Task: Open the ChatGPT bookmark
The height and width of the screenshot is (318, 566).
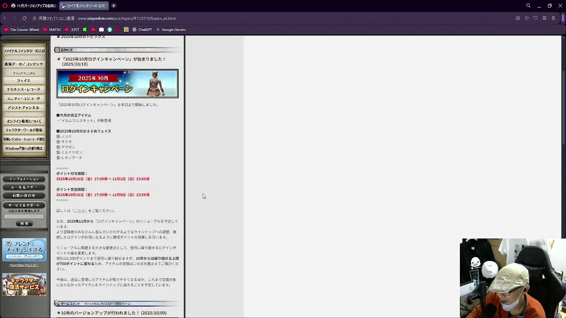Action: click(x=142, y=30)
